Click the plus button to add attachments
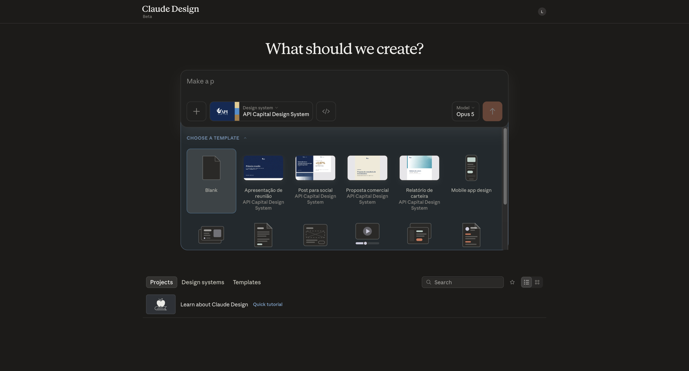Image resolution: width=689 pixels, height=371 pixels. tap(196, 111)
